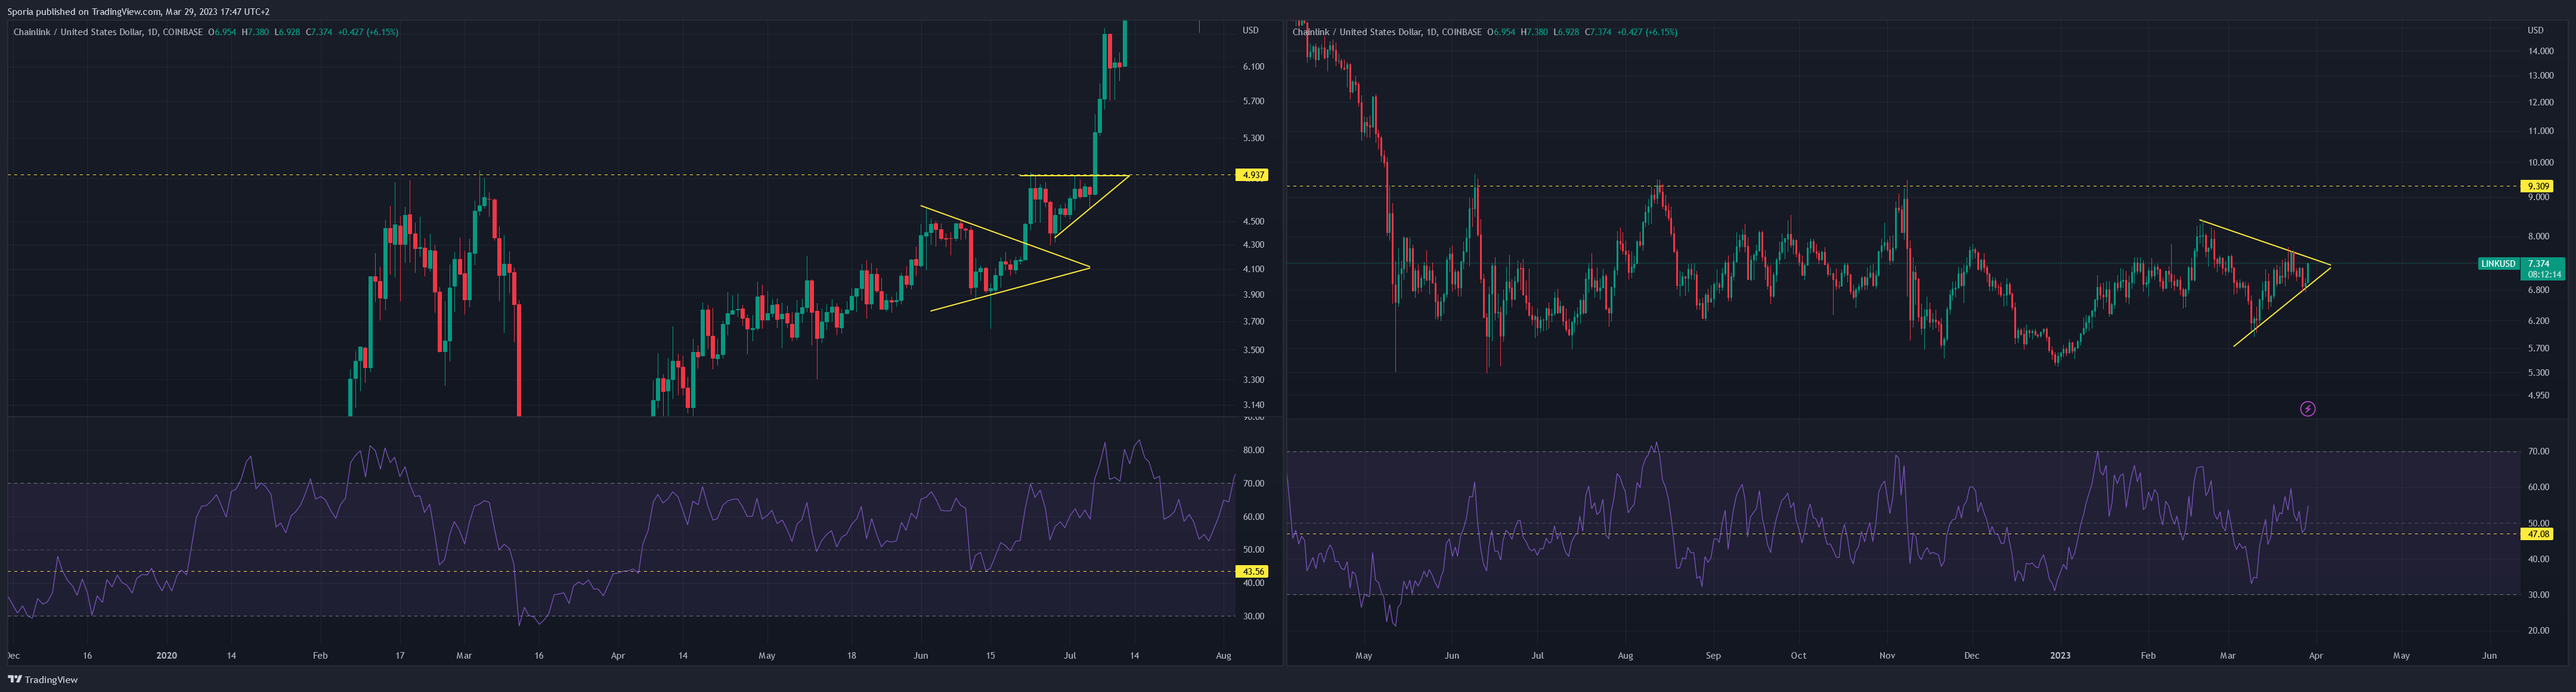
Task: Select the yellow 43.56 RSI level label
Action: pyautogui.click(x=1252, y=572)
